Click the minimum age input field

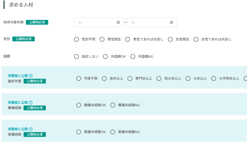coord(96,22)
